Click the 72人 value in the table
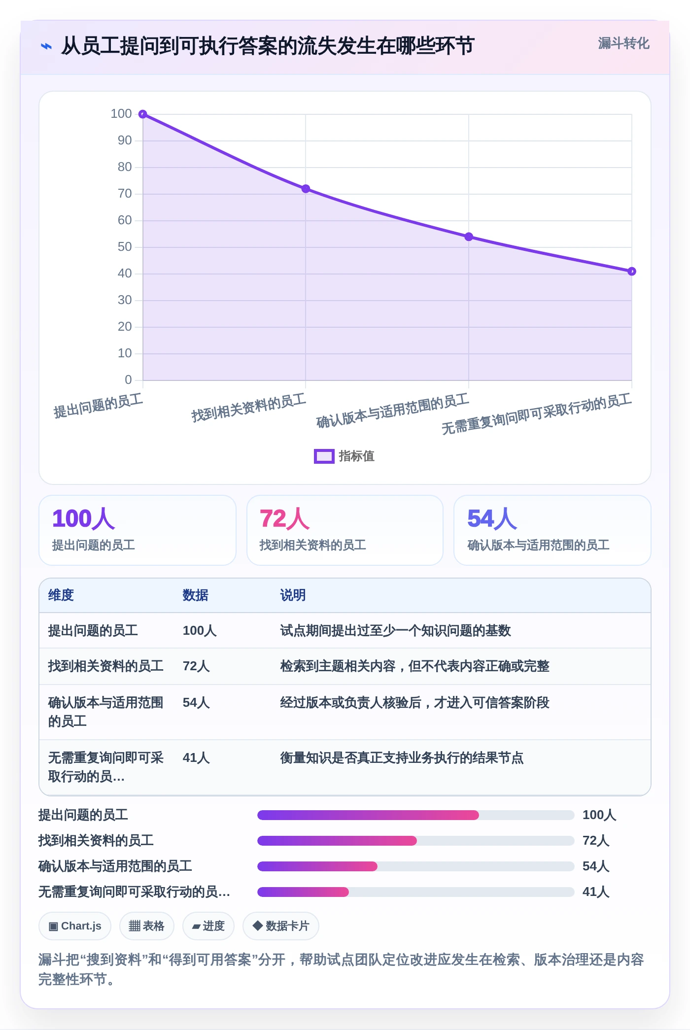 click(196, 666)
